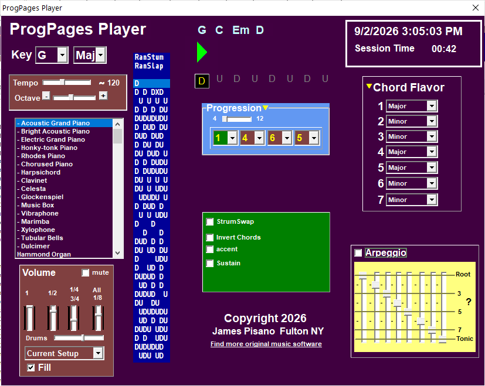Open the Current Setup dropdown
The height and width of the screenshot is (386, 485).
[x=98, y=353]
